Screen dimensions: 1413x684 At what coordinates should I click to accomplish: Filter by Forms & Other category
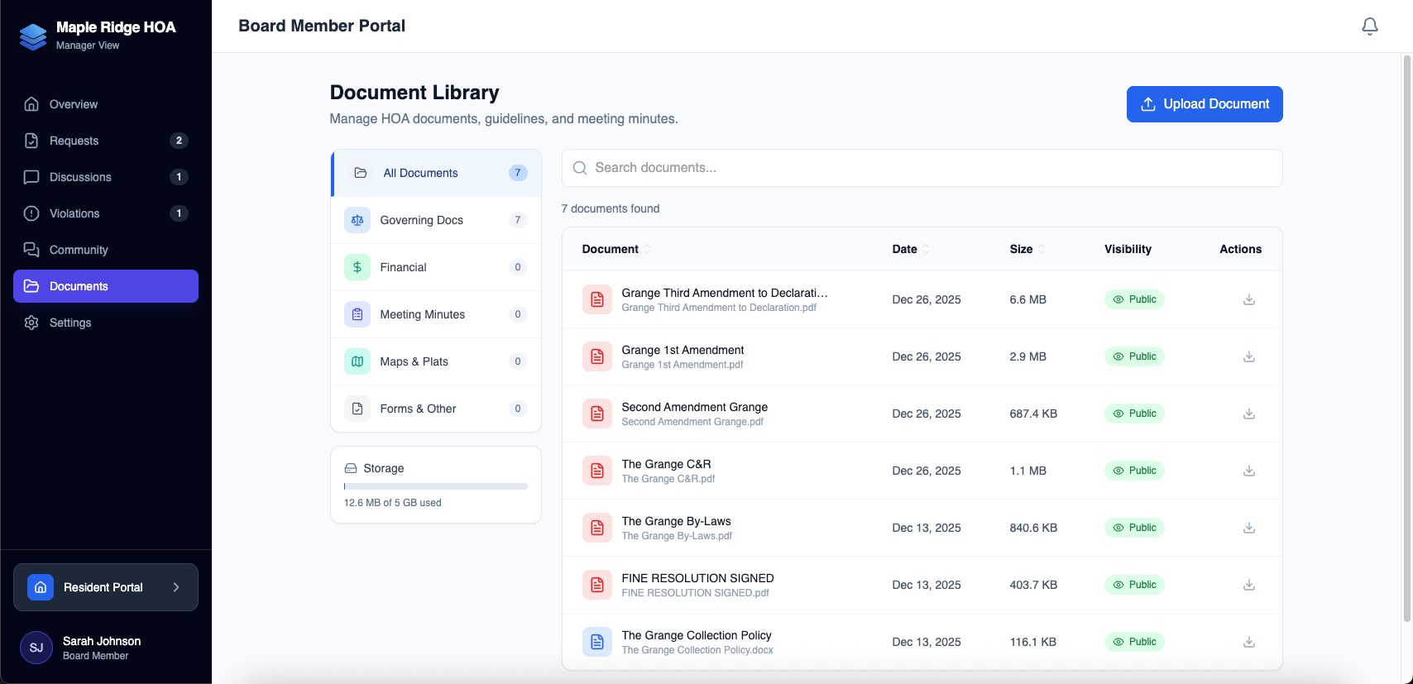click(436, 409)
